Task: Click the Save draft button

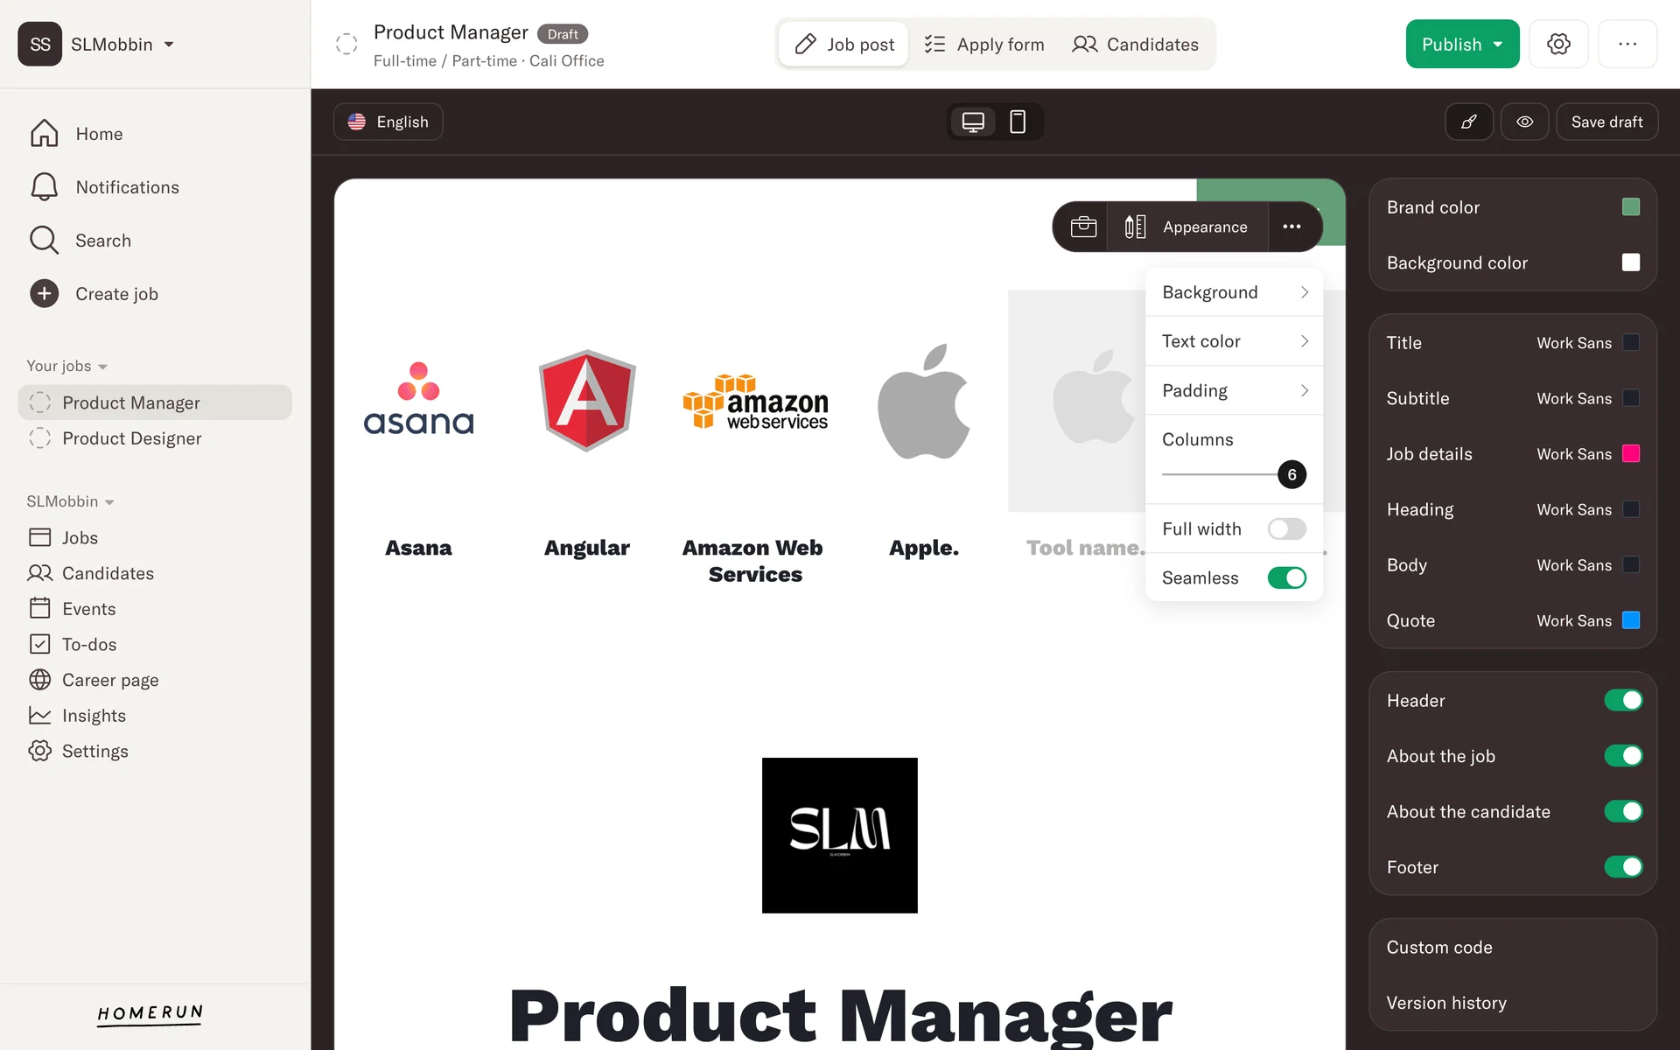Action: [x=1606, y=122]
